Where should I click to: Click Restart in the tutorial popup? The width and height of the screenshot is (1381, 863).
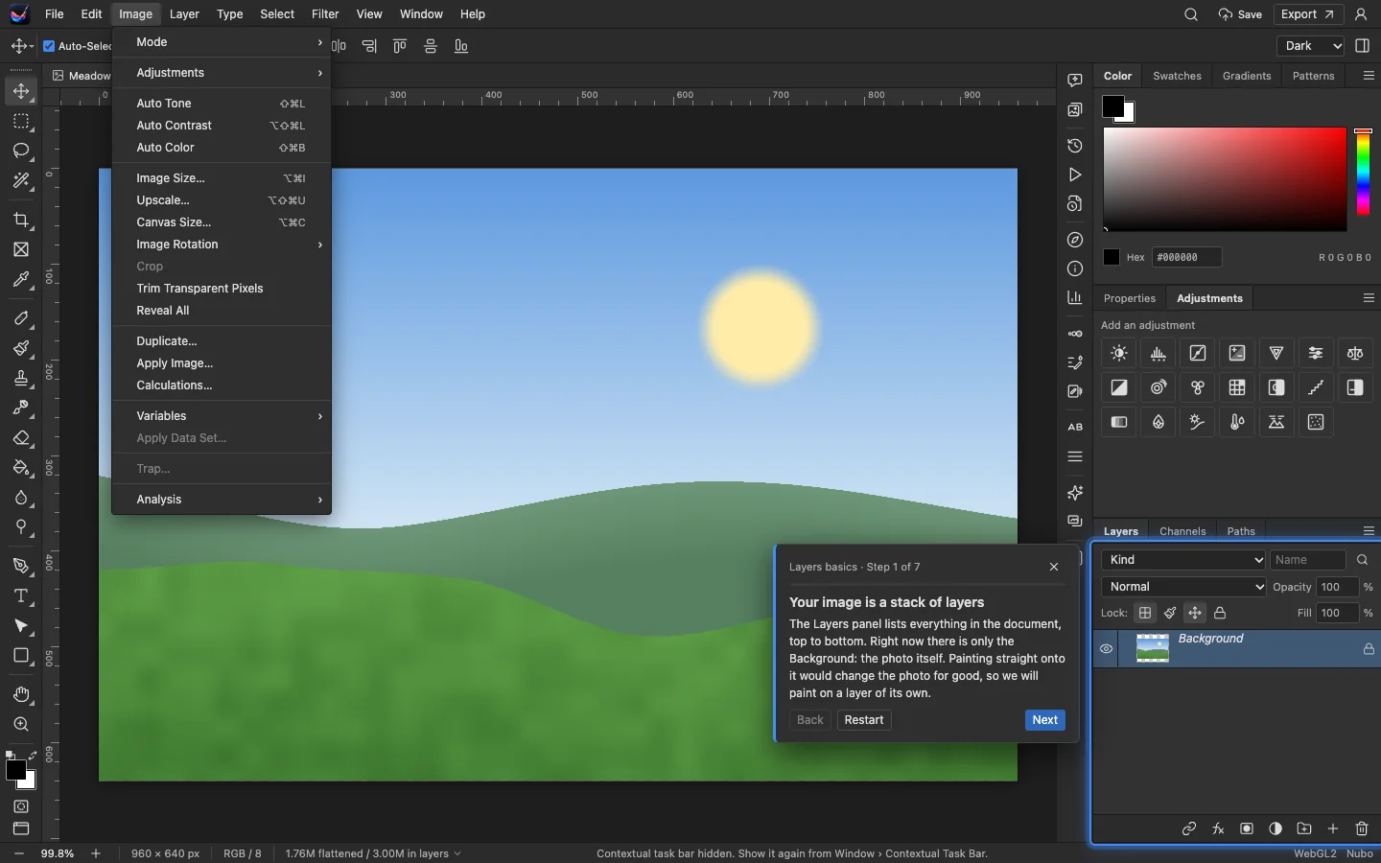click(864, 720)
